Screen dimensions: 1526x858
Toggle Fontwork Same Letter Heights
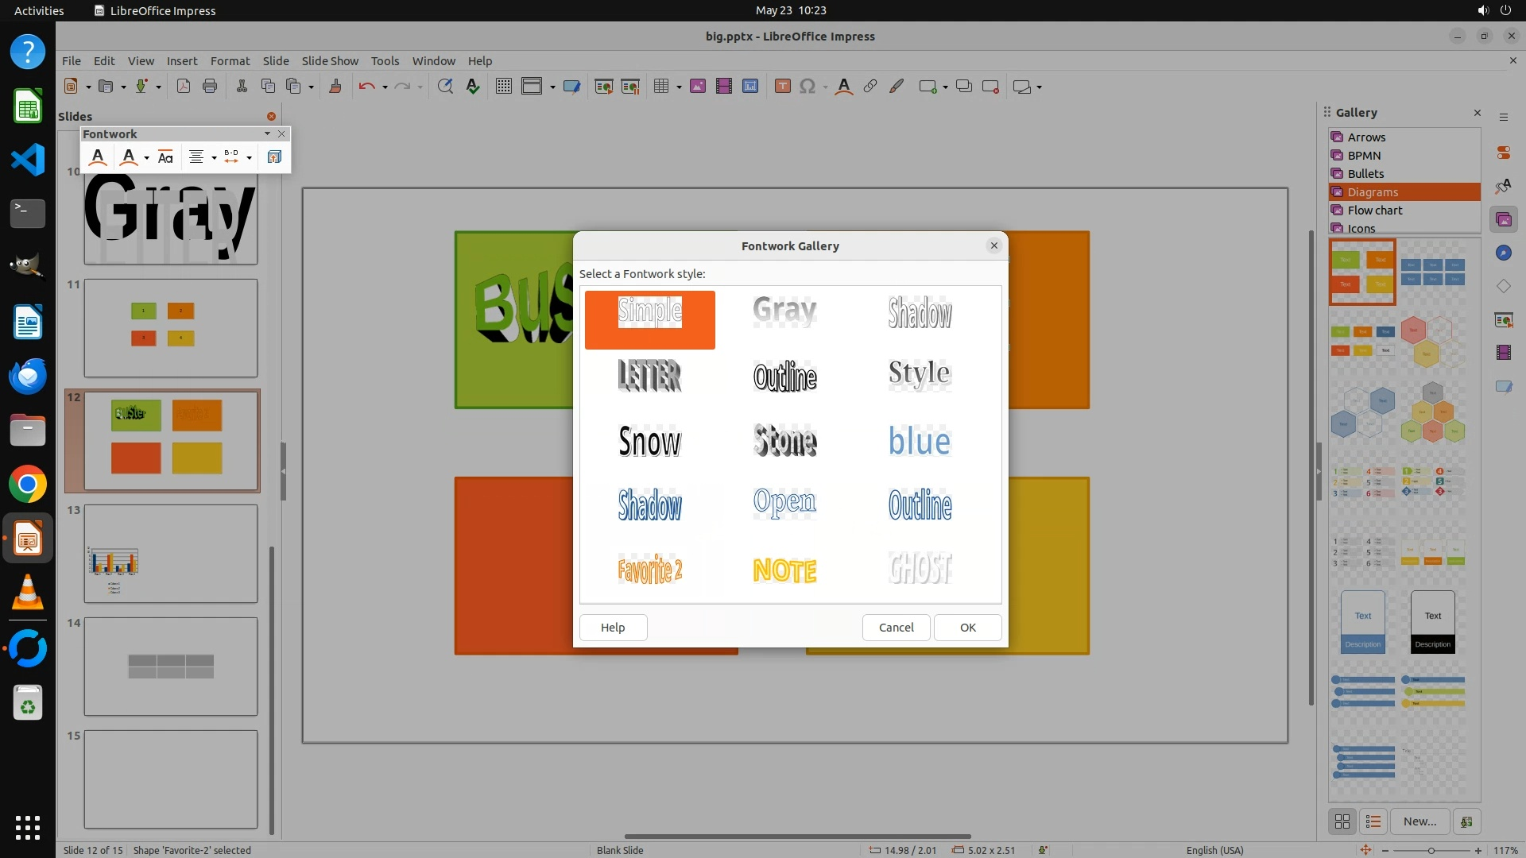pos(165,157)
